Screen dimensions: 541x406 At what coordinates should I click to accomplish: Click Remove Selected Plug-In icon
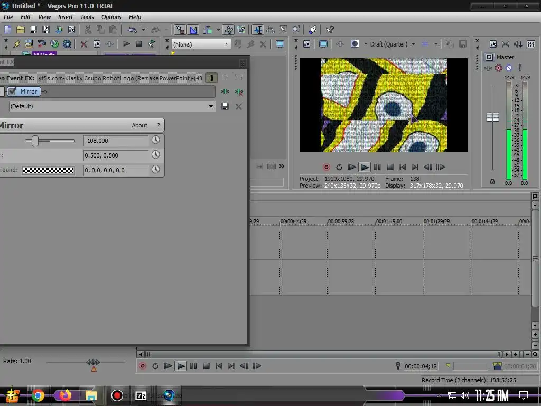[239, 91]
